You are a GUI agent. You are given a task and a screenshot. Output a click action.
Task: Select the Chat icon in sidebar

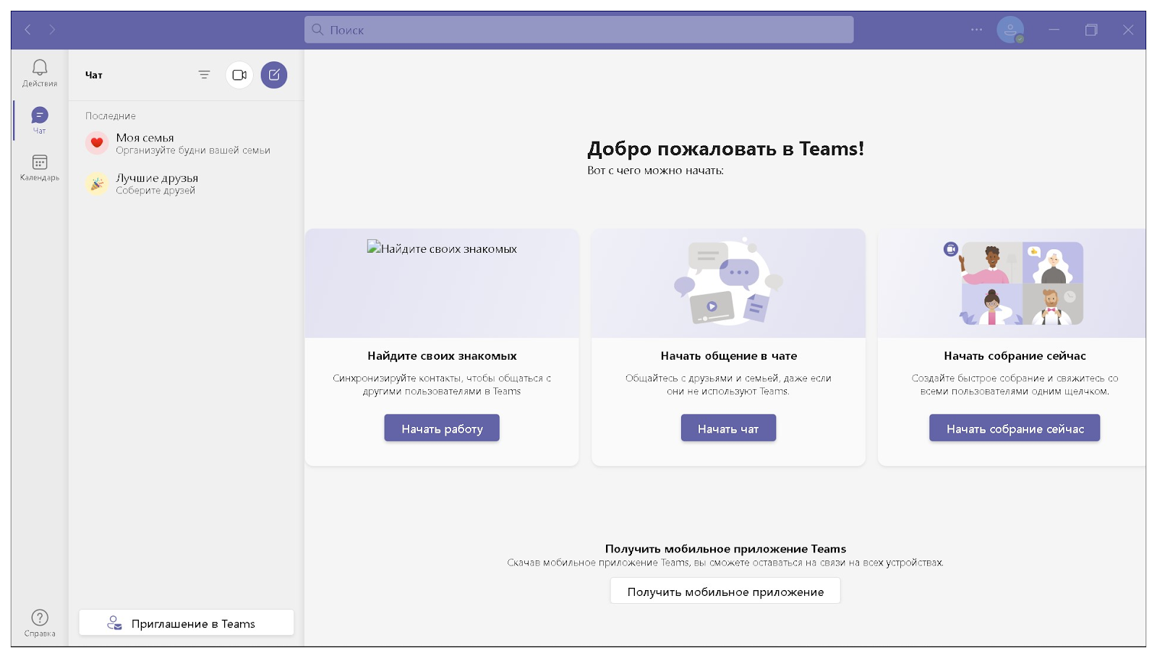pos(40,120)
